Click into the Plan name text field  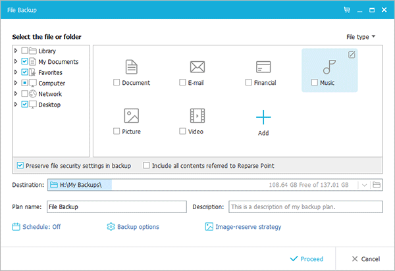[x=117, y=207]
